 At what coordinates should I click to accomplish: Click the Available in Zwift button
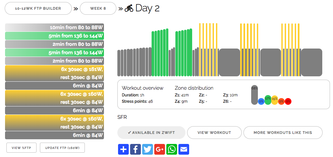coord(151,133)
